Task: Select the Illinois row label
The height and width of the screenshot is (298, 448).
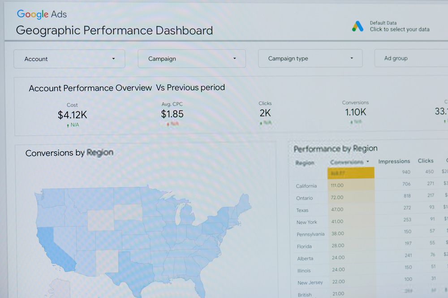Action: 304,271
